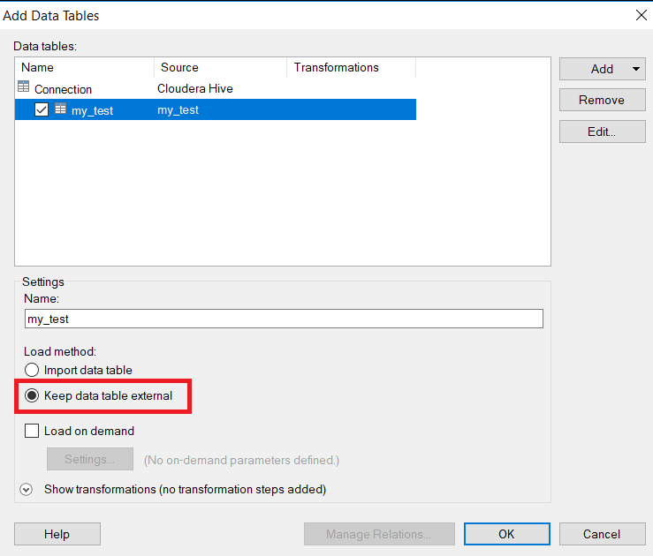Open Help for this dialog
Viewport: 653px width, 556px height.
[57, 534]
